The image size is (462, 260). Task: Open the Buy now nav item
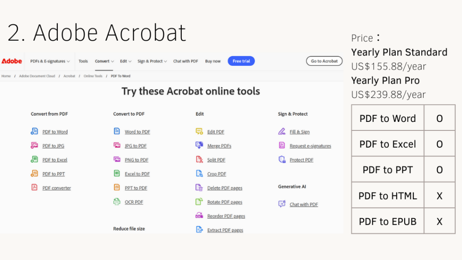click(213, 61)
